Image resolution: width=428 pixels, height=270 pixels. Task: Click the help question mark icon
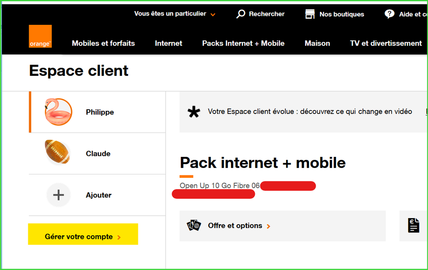tap(389, 14)
